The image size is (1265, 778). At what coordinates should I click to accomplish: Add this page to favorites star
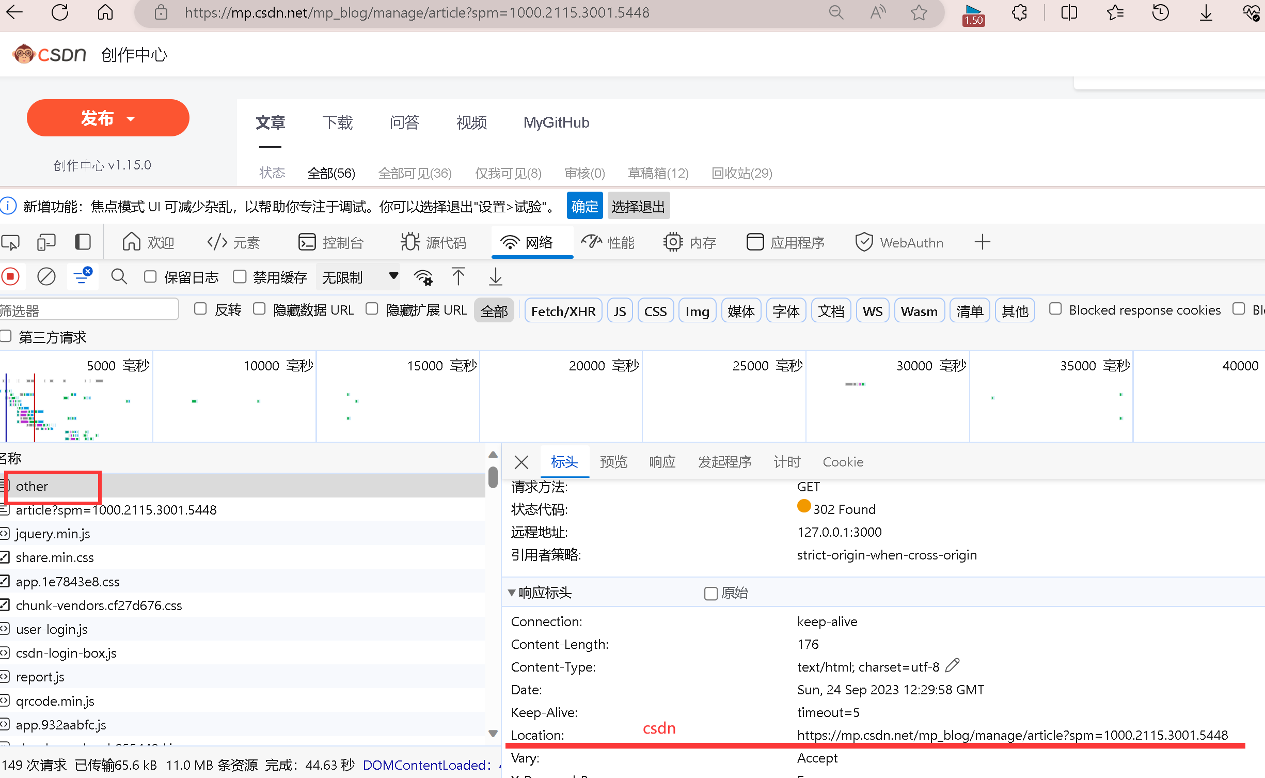point(919,12)
